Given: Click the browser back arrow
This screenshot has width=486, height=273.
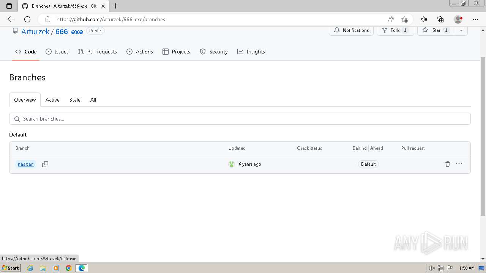Looking at the screenshot, I should pyautogui.click(x=11, y=19).
